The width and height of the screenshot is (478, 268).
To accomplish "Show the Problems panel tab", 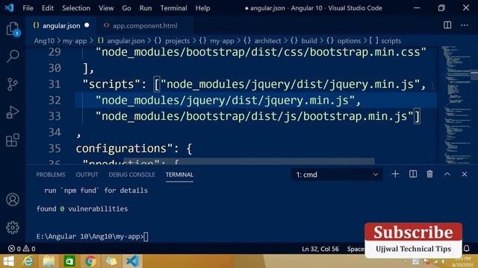I will point(51,175).
